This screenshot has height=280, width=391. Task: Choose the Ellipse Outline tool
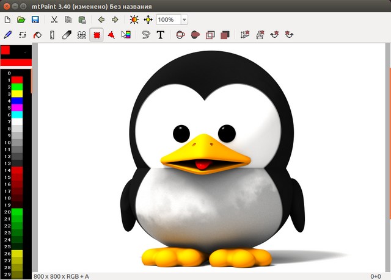tap(181, 35)
